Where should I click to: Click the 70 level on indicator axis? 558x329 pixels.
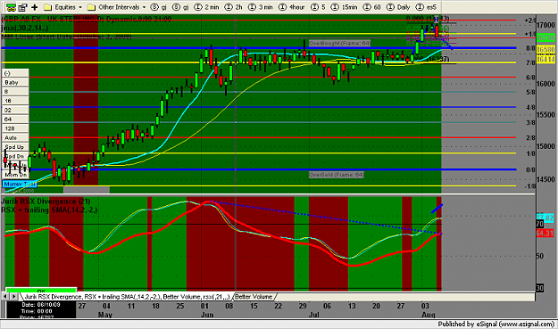pos(539,224)
